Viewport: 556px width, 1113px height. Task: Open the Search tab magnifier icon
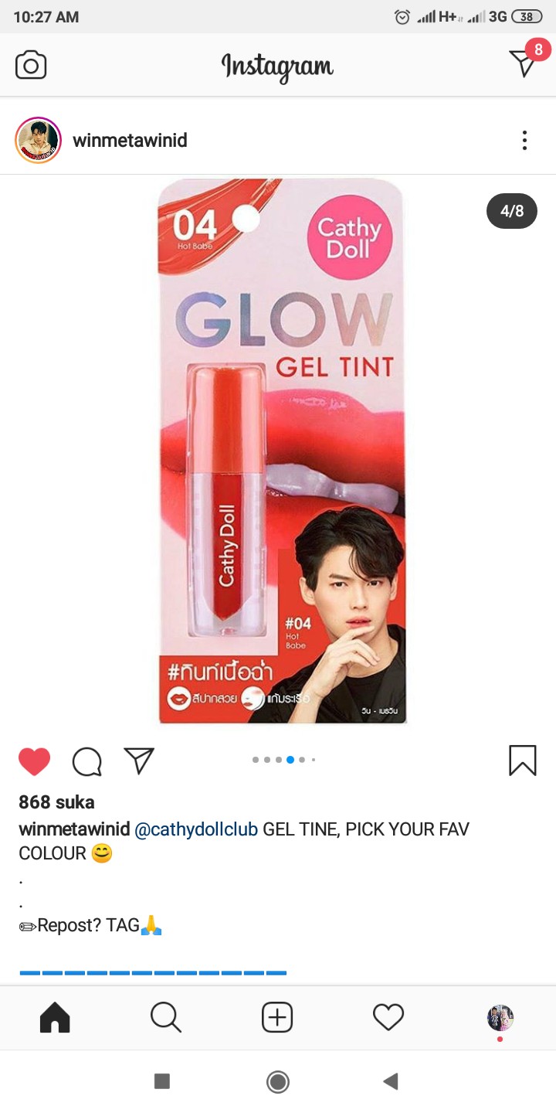166,1018
